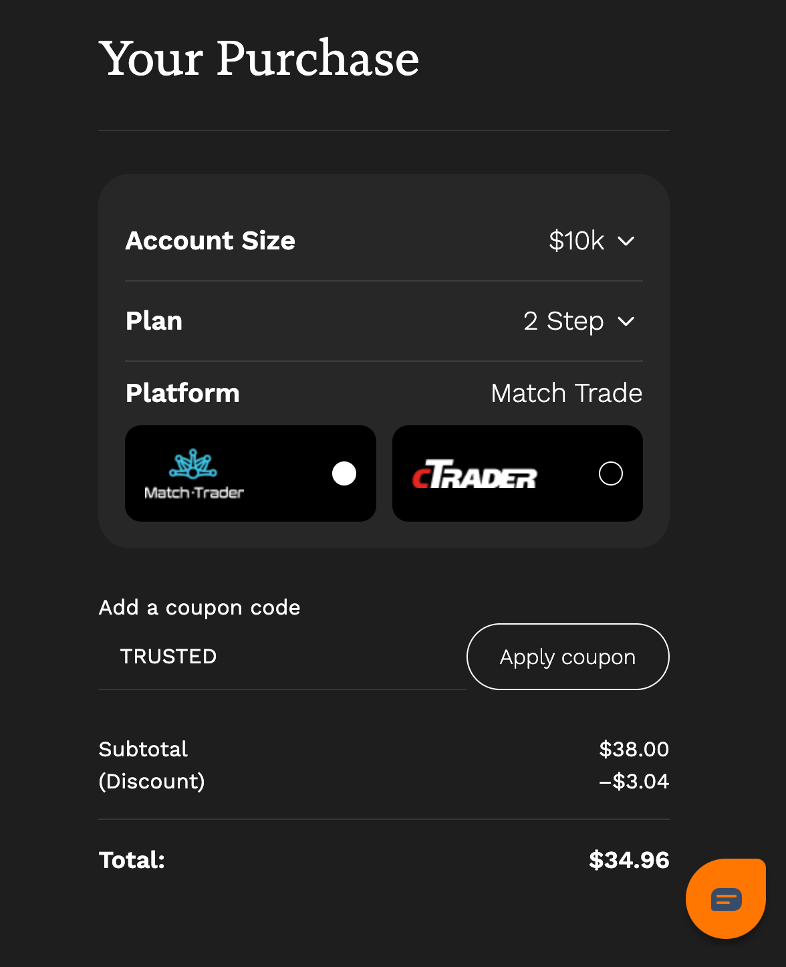Click the chevron next to 2 Step
The image size is (786, 967).
(627, 322)
